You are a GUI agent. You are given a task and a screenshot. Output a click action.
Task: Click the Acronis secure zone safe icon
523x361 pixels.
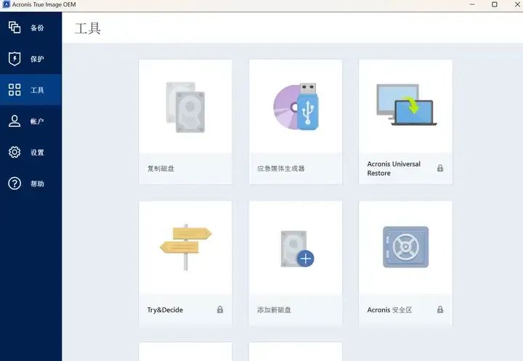[x=405, y=247]
